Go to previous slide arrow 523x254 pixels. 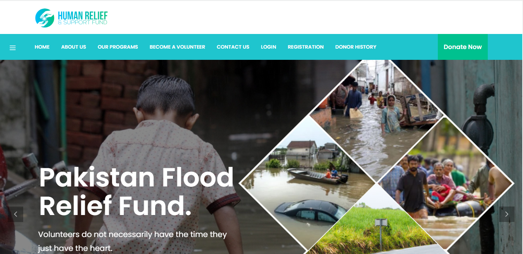(x=15, y=214)
